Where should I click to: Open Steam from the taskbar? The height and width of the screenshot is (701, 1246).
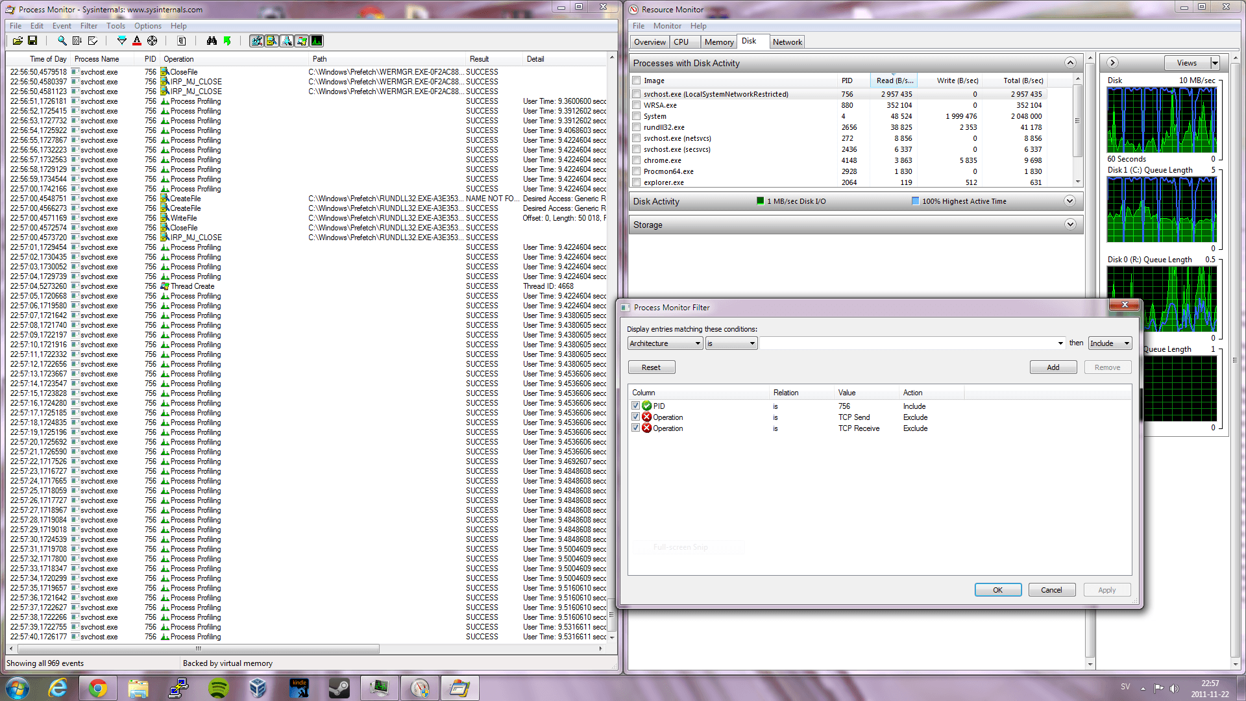339,688
